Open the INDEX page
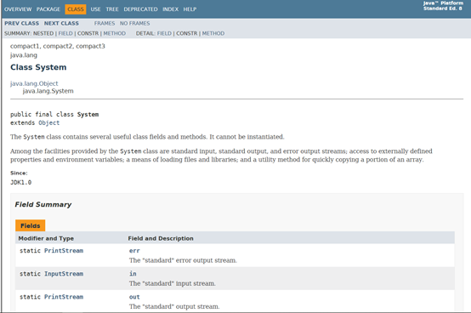The height and width of the screenshot is (313, 471). pyautogui.click(x=170, y=9)
